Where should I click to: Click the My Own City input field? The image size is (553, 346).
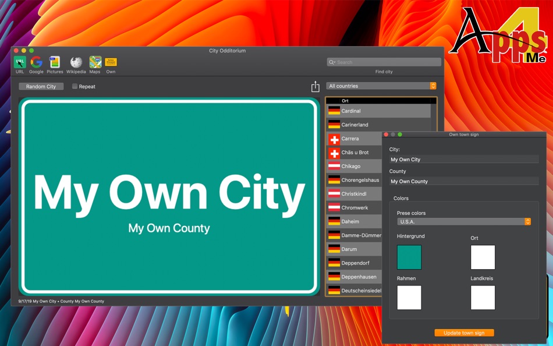pyautogui.click(x=464, y=159)
